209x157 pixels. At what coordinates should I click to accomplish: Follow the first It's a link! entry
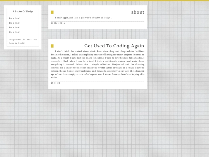point(14,18)
